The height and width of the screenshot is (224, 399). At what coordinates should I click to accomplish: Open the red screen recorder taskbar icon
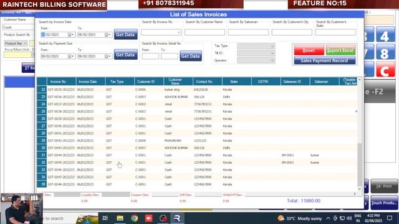(148, 218)
